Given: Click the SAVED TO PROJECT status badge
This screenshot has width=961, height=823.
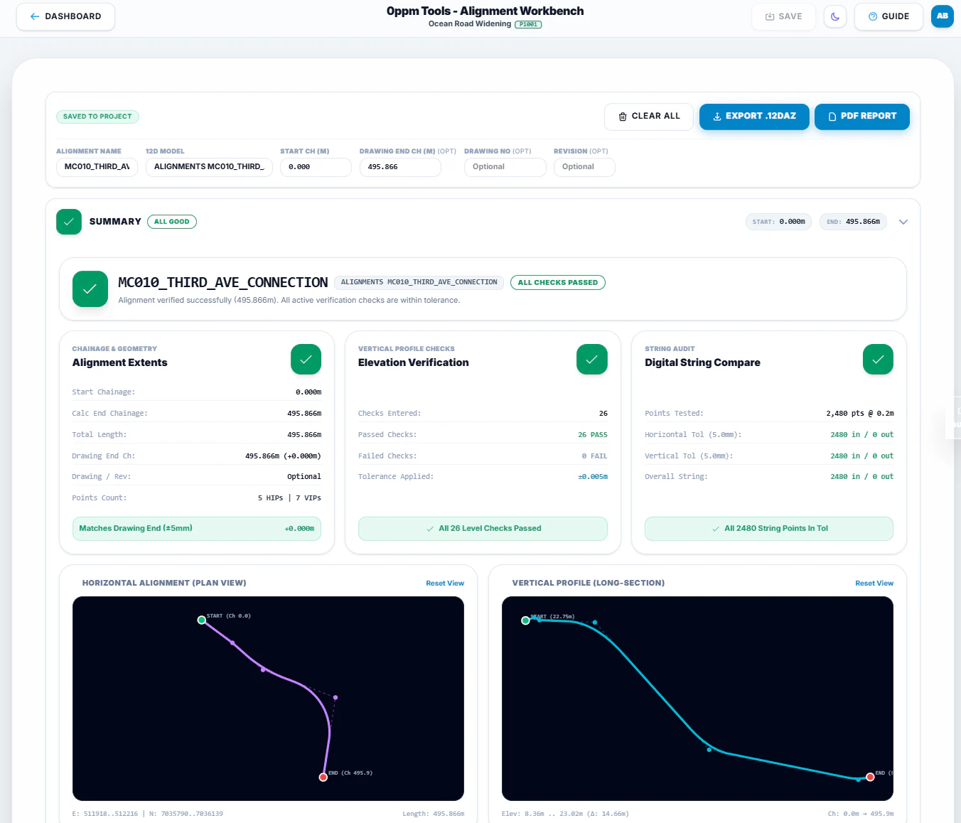Looking at the screenshot, I should coord(97,117).
